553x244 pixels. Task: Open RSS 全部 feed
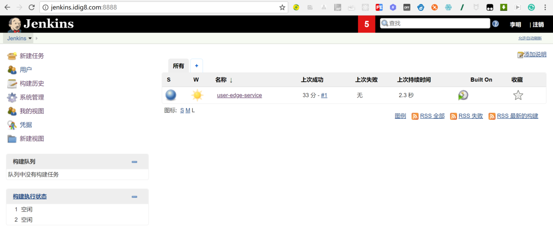point(432,116)
